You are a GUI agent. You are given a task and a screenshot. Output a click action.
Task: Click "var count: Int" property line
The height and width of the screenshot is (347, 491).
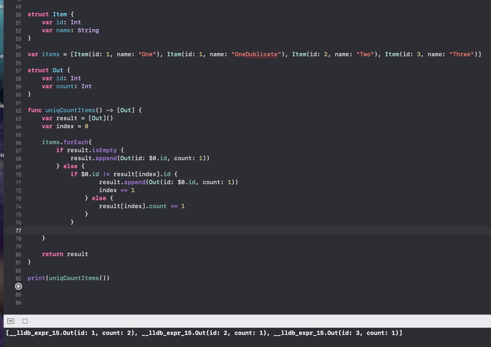(67, 86)
